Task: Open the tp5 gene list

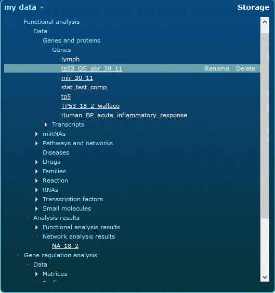Action: click(x=66, y=96)
